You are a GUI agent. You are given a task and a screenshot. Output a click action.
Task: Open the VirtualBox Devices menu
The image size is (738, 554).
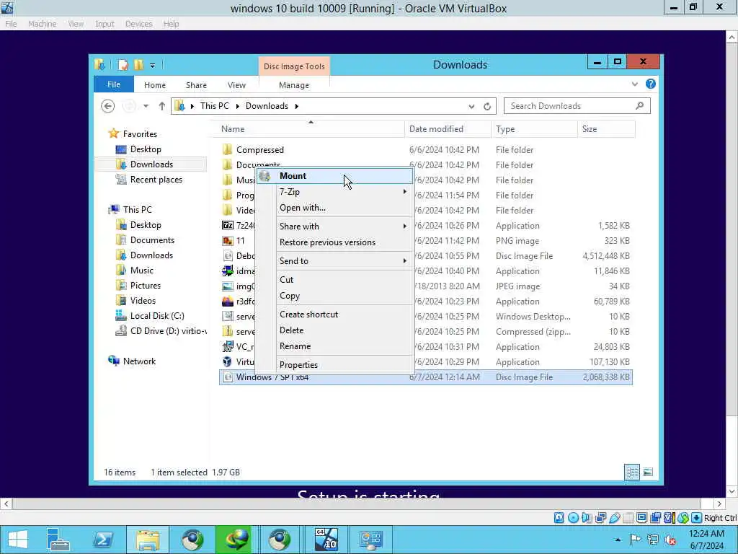pos(138,24)
